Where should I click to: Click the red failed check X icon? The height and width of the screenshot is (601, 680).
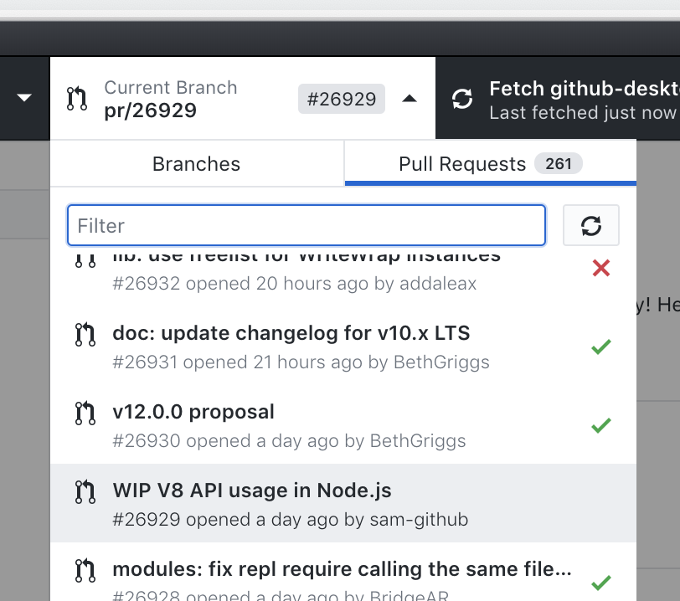click(600, 268)
